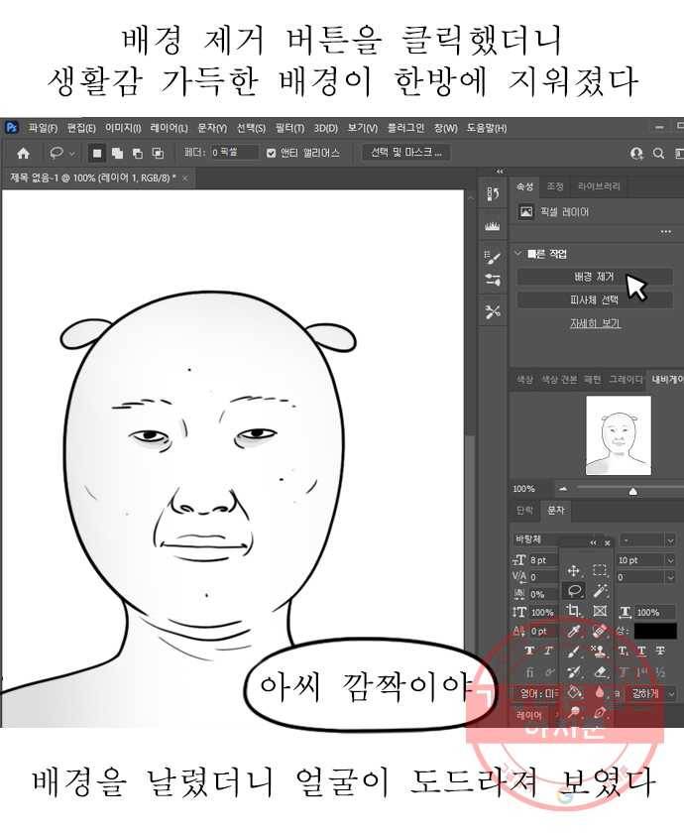Screen dimensions: 684x833
Task: Switch to the 단락 tab
Action: (x=524, y=510)
